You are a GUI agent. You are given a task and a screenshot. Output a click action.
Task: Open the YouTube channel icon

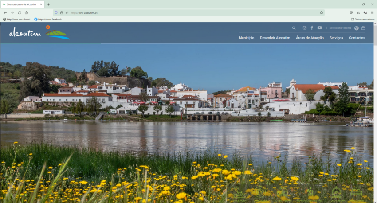pyautogui.click(x=319, y=28)
